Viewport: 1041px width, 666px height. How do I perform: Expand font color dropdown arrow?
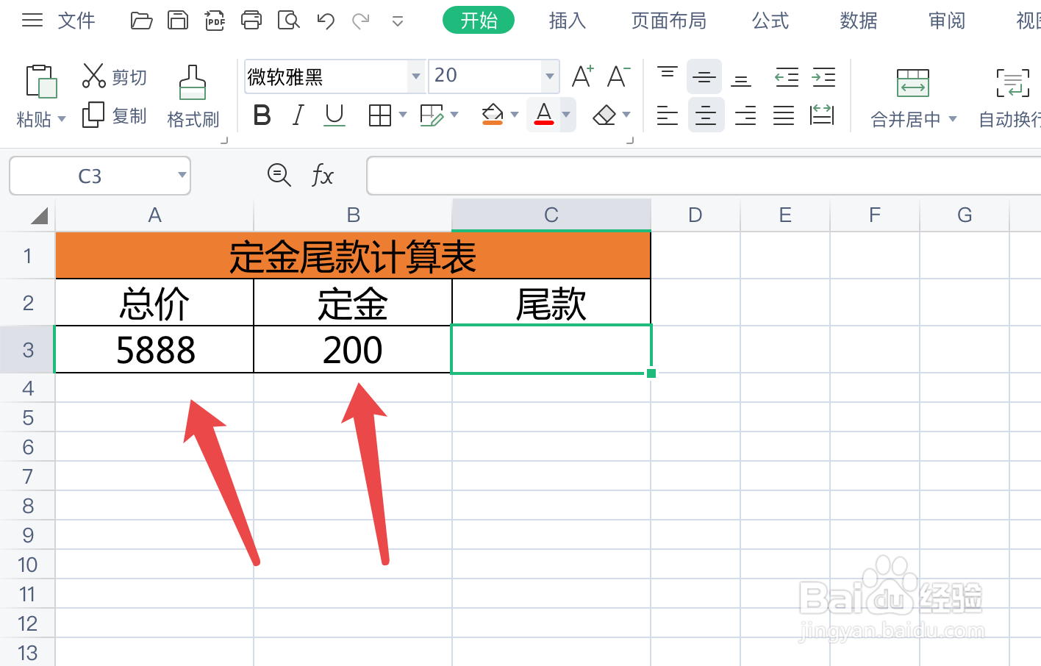566,115
